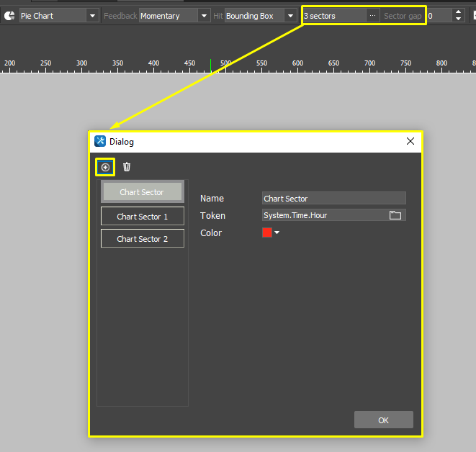Click the add sector plus icon
The image size is (476, 452).
105,167
